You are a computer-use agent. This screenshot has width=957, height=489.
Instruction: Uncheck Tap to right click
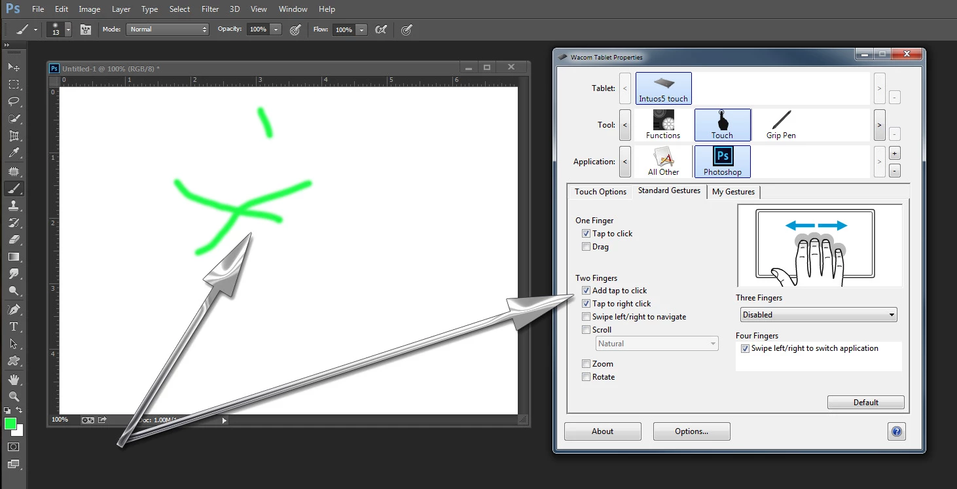pos(586,304)
